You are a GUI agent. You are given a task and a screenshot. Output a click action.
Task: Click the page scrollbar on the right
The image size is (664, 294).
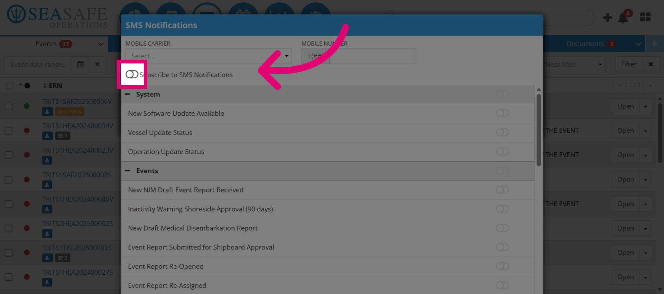pos(660,133)
